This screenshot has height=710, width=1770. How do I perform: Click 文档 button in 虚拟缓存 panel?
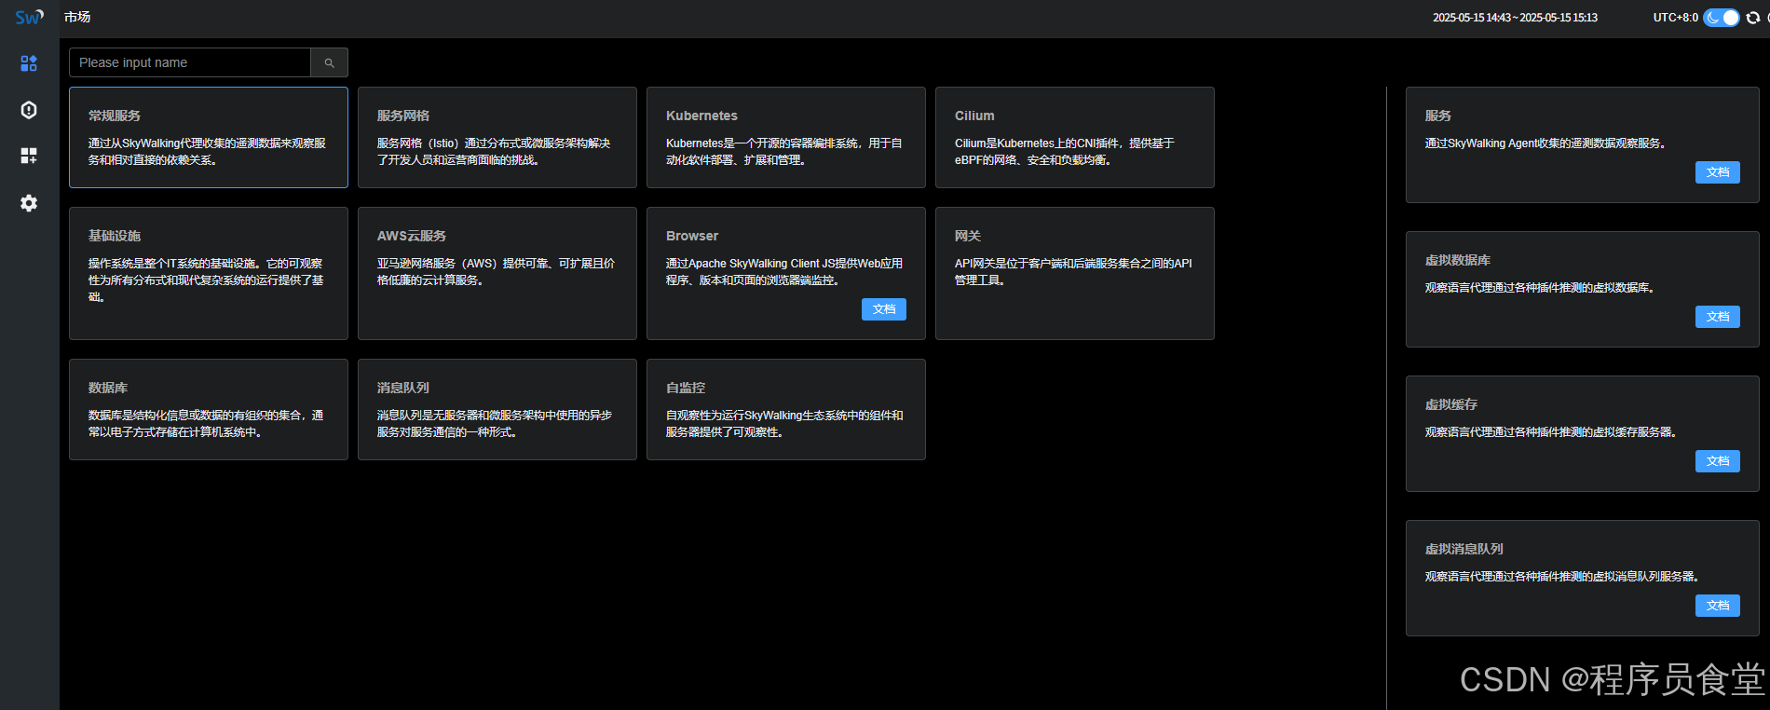coord(1718,461)
